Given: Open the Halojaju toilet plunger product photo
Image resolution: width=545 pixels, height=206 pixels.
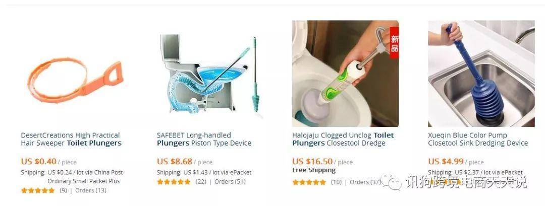Looking at the screenshot, I should click(346, 74).
